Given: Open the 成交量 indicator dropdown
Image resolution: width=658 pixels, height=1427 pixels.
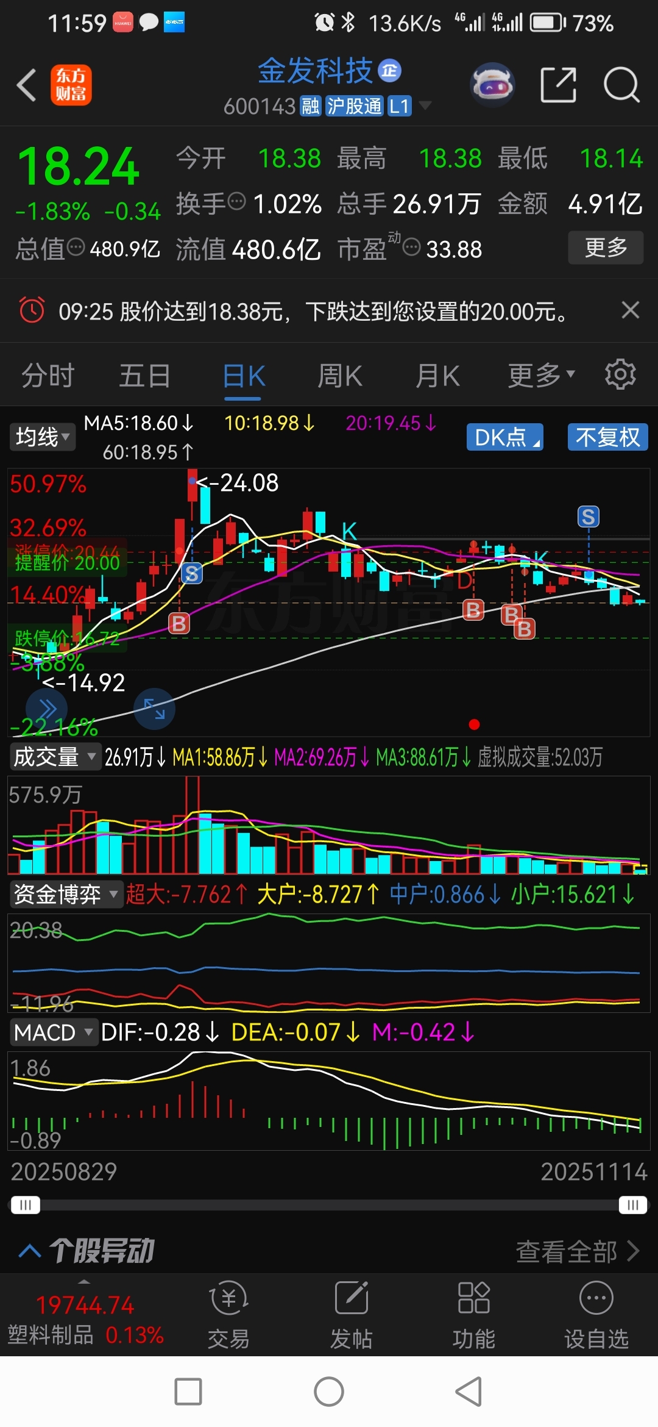Looking at the screenshot, I should click(54, 757).
